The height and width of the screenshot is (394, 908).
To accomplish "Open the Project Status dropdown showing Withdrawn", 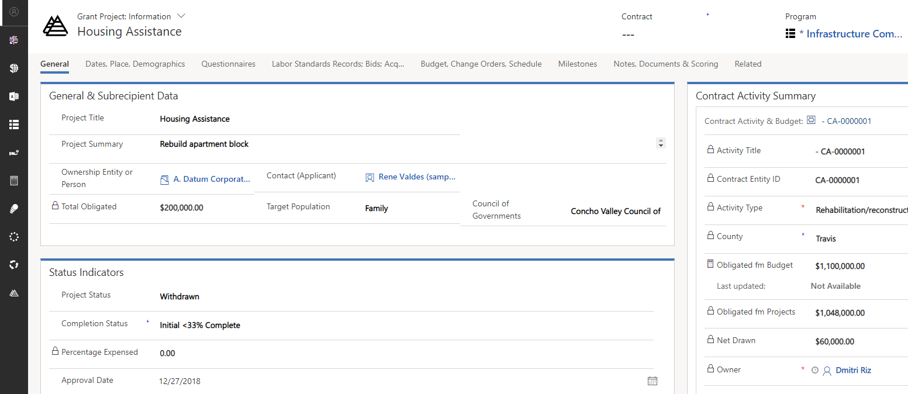I will coord(403,296).
